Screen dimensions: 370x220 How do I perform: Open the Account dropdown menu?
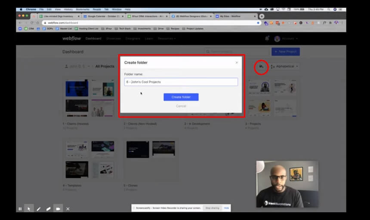290,38
